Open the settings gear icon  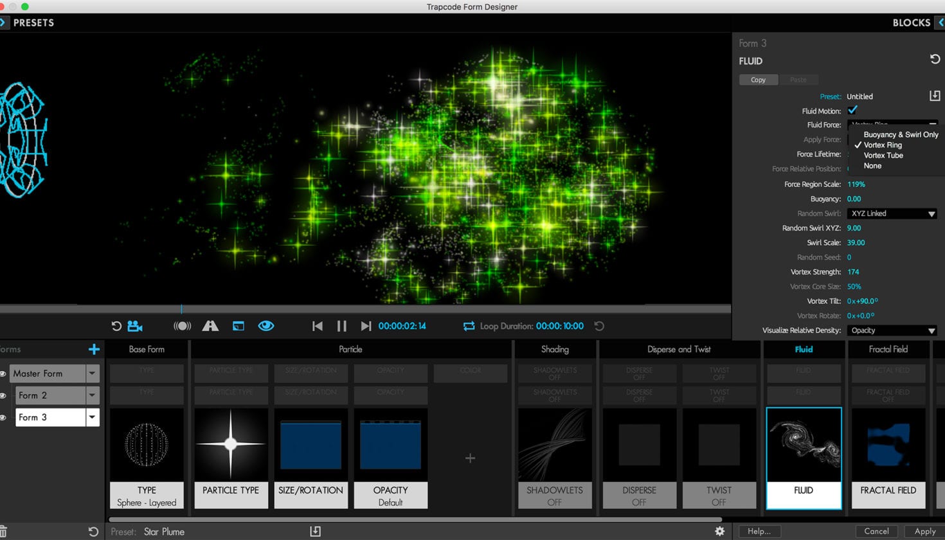[x=719, y=531]
